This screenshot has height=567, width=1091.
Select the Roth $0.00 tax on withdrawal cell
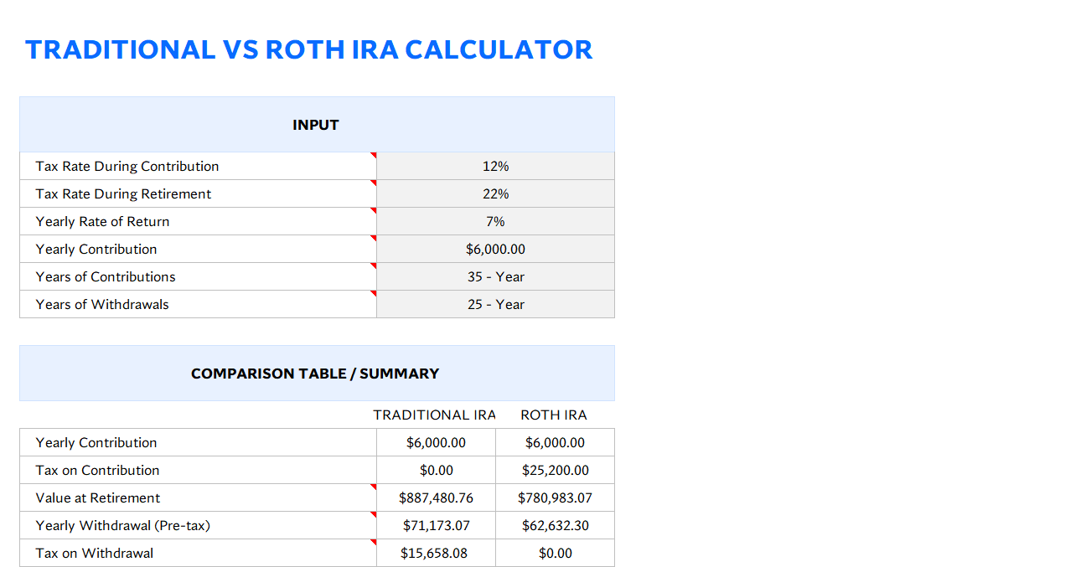pos(555,553)
